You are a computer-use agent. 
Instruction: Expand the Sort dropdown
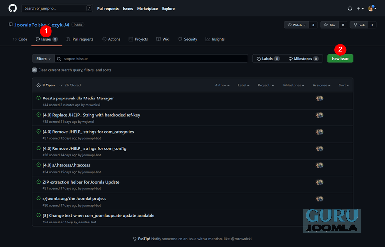[344, 86]
